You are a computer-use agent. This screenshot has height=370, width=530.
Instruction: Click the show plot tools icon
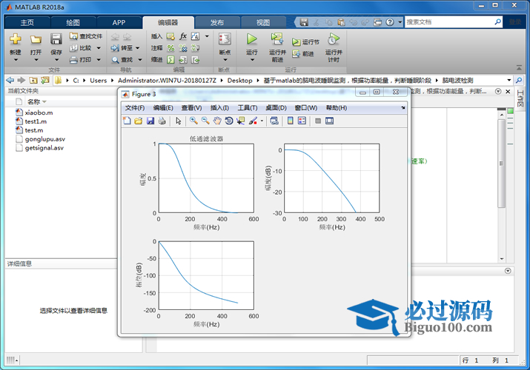330,121
